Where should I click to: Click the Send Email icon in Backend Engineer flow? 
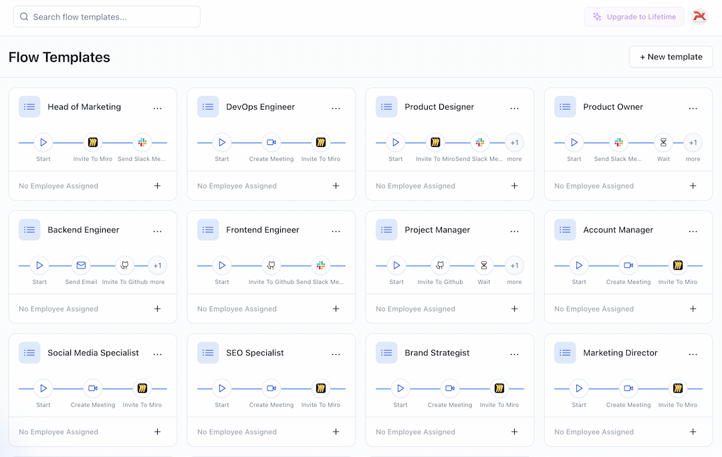pos(81,265)
